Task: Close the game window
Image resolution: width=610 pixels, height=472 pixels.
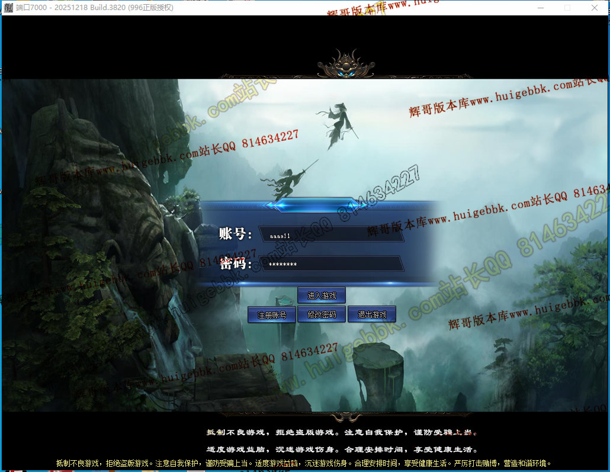Action: pos(594,7)
